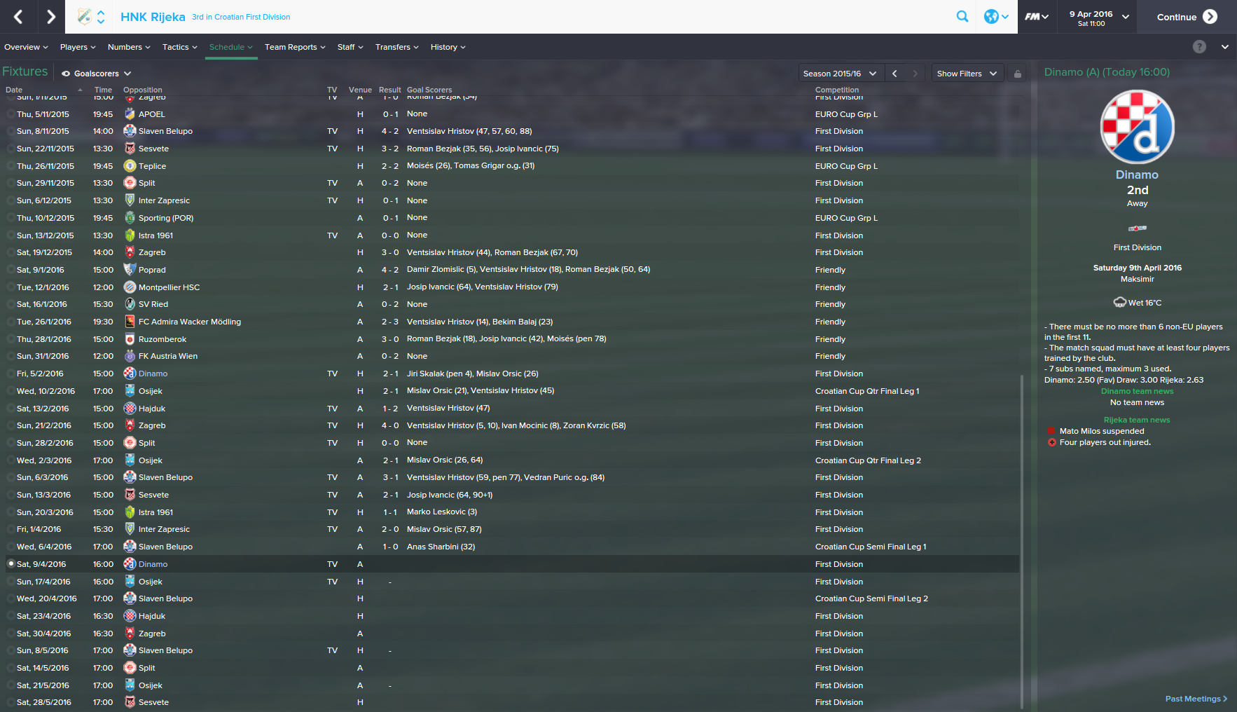Image resolution: width=1237 pixels, height=712 pixels.
Task: Select the radio button for Sat 9/4/2016 fixture
Action: pos(11,563)
